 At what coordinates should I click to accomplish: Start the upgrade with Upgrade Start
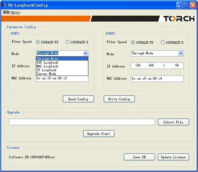tap(99, 134)
